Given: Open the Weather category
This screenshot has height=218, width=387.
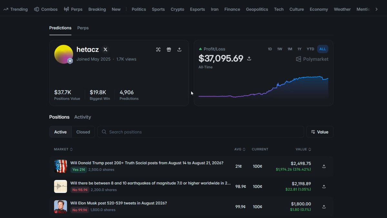Looking at the screenshot, I should (342, 9).
